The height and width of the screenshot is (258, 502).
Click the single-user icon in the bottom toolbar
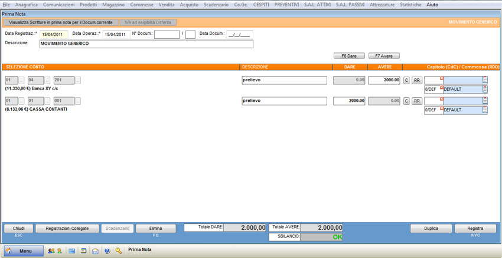59,251
